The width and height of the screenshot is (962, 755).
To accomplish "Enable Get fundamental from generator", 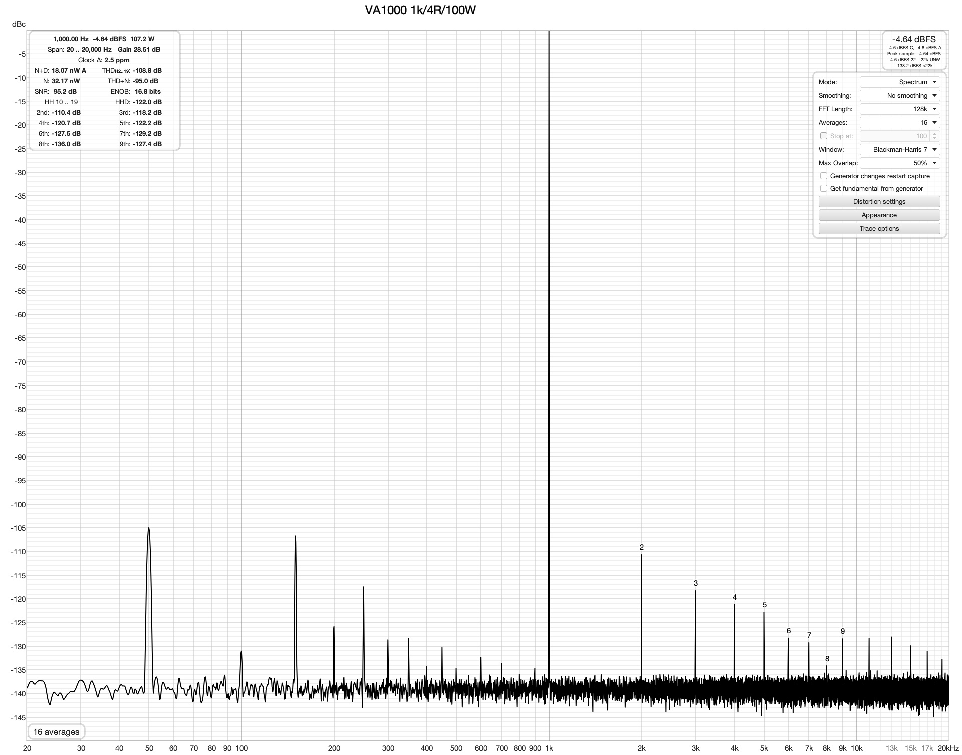I will point(823,188).
